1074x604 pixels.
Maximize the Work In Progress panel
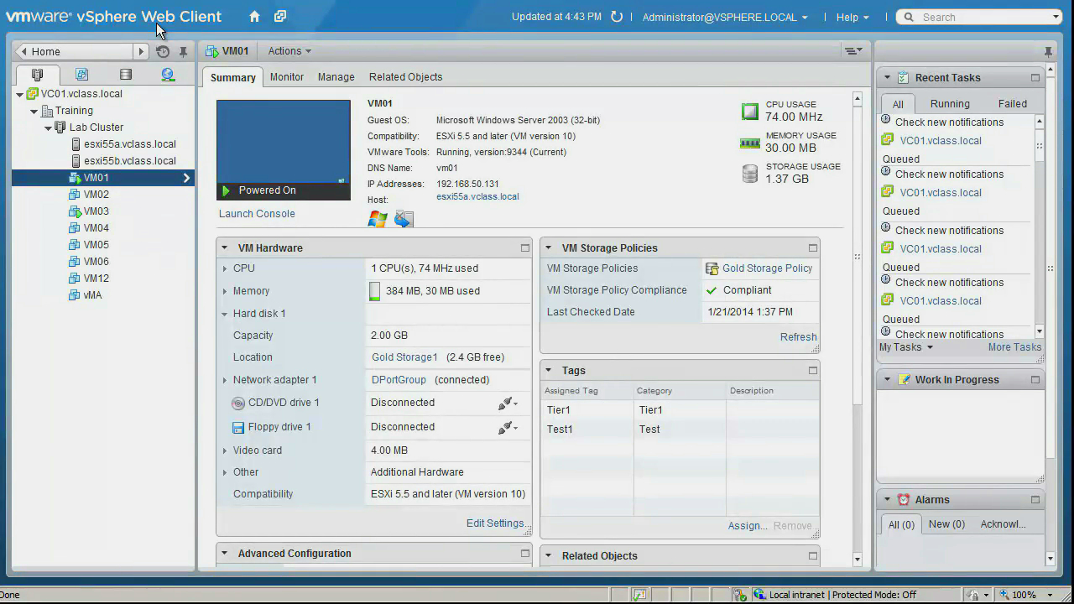(x=1035, y=380)
